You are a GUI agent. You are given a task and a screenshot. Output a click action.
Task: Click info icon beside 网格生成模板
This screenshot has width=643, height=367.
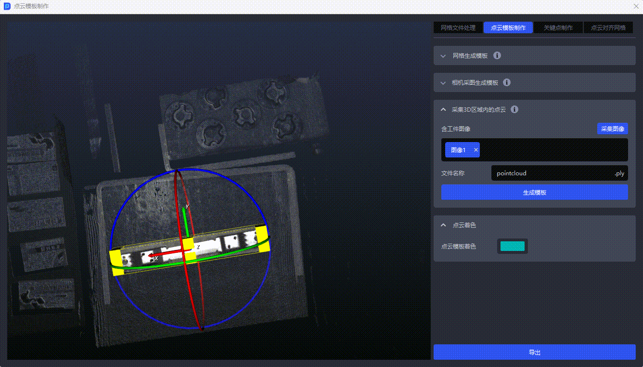click(497, 55)
